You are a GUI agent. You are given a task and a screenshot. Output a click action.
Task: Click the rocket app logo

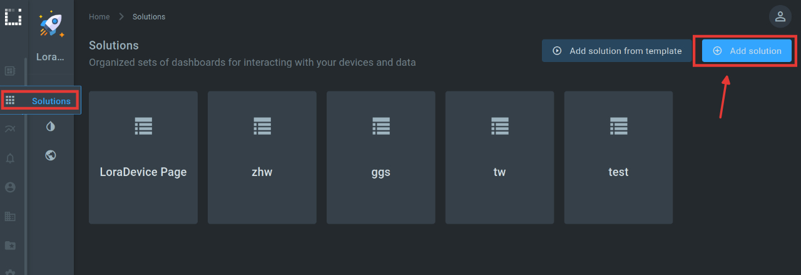[51, 23]
